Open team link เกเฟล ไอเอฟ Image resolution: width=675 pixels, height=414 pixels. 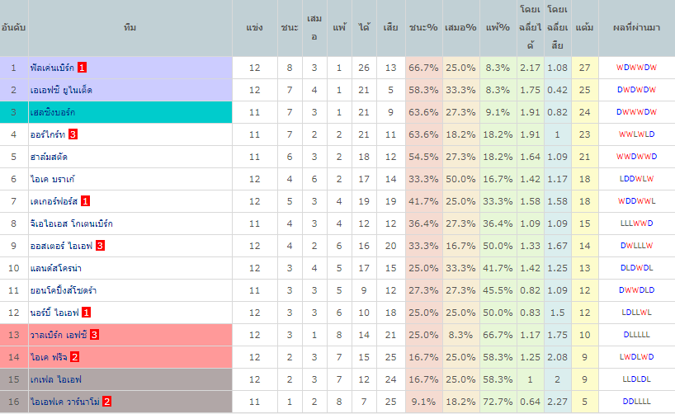pyautogui.click(x=55, y=379)
